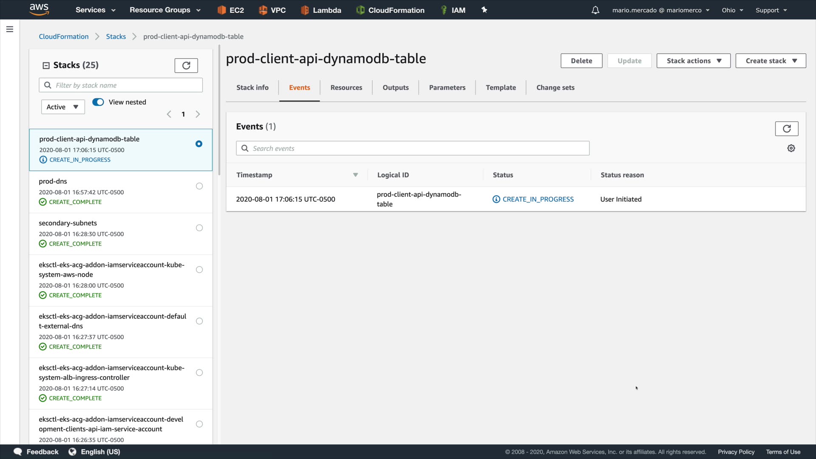Open the Active filter dropdown

point(63,107)
